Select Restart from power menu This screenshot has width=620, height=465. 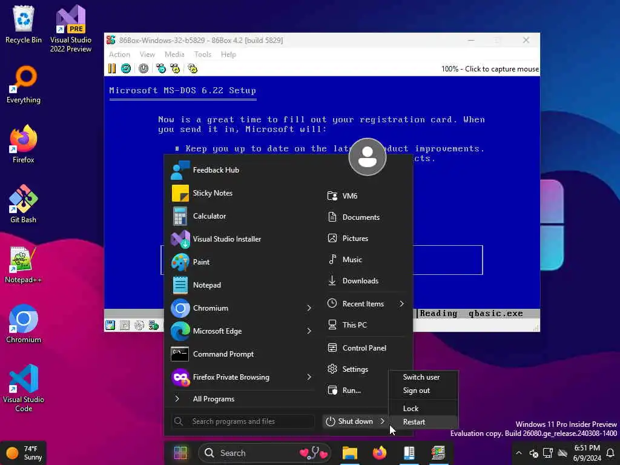(423, 422)
